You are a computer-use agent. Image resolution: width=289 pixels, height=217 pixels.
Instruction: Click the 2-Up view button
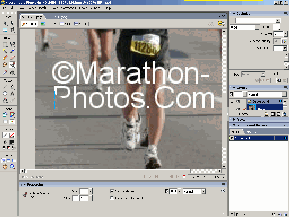pos(65,24)
